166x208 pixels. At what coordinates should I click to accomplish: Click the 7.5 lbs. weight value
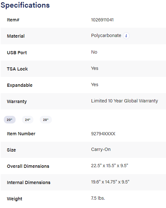point(98,198)
